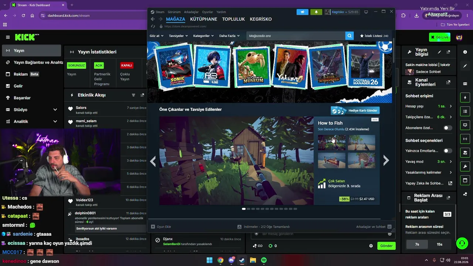Open the Tavsiyeler dropdown in Steam
The image size is (473, 266).
tap(178, 36)
